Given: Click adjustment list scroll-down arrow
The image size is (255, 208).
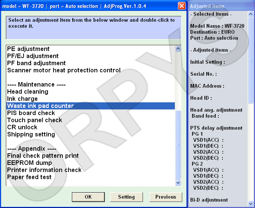Looking at the screenshot, I should pos(178,183).
